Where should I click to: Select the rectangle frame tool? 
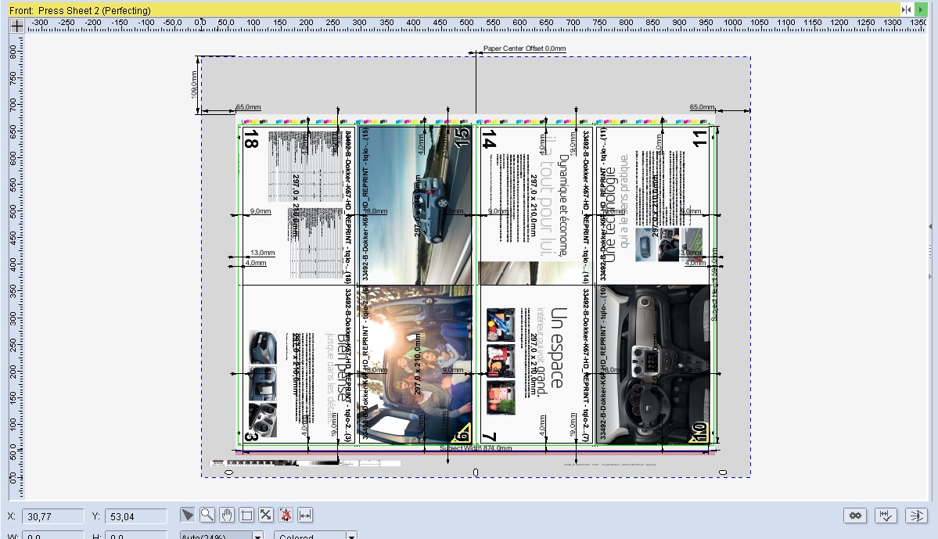[246, 515]
